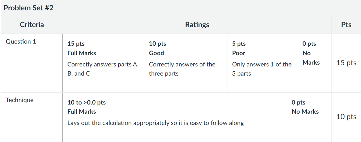Choose the 10 pts Good rating
The height and width of the screenshot is (142, 361).
coord(186,63)
